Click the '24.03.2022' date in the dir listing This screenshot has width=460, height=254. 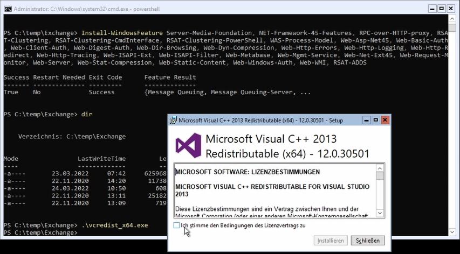[70, 188]
